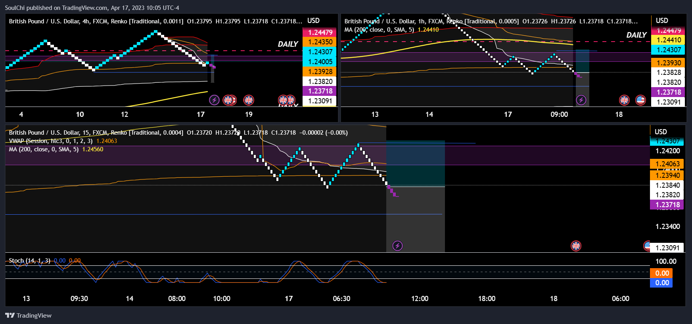The image size is (692, 324).
Task: Open the UK flag event in the 1h chart
Action: click(x=624, y=100)
